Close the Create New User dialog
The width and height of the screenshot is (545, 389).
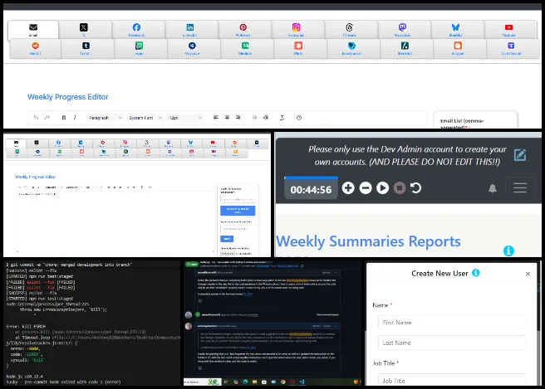pyautogui.click(x=528, y=273)
